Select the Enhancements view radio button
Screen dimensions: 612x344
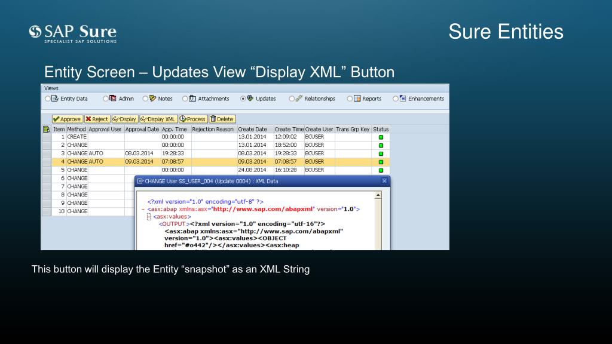point(396,99)
